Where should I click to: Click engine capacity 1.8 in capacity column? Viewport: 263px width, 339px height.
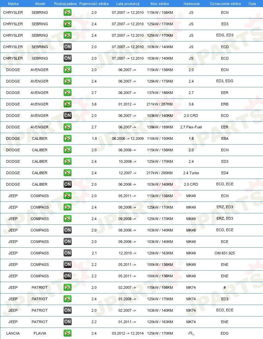click(94, 138)
